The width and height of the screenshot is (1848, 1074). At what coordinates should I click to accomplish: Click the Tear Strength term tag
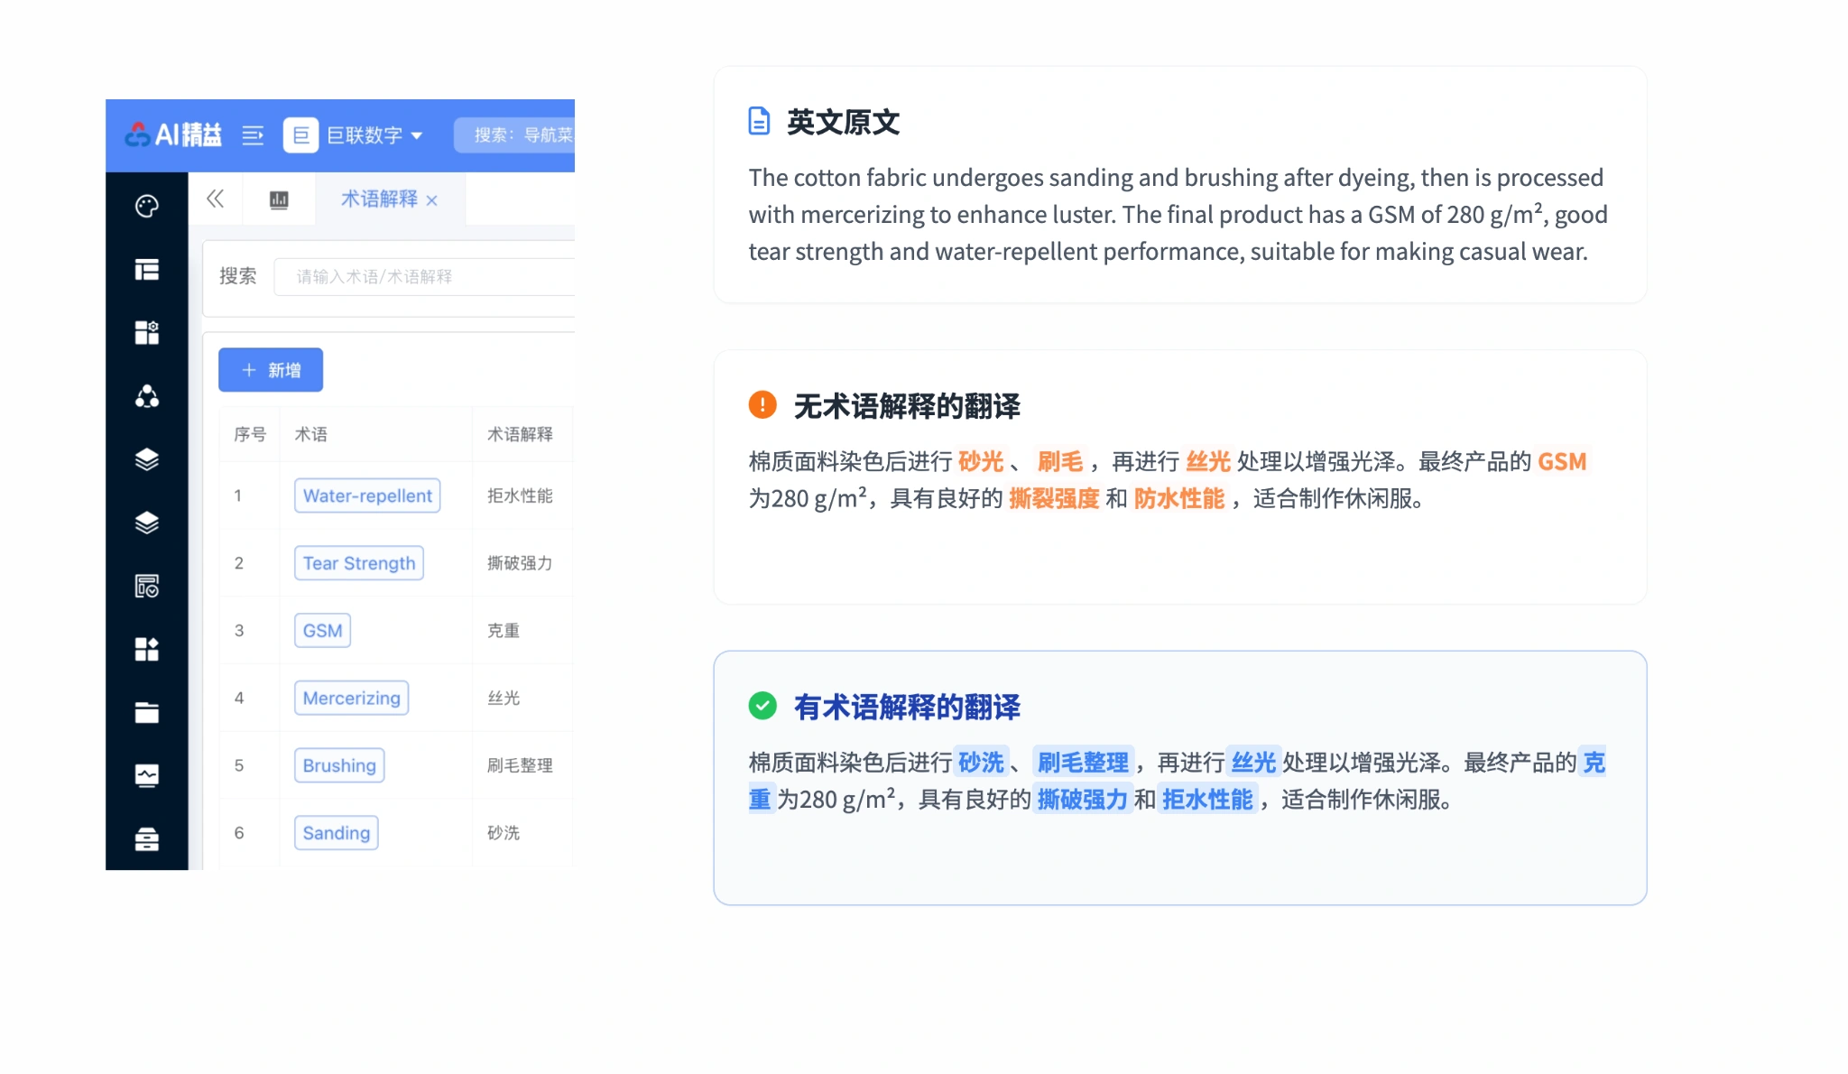click(x=359, y=563)
